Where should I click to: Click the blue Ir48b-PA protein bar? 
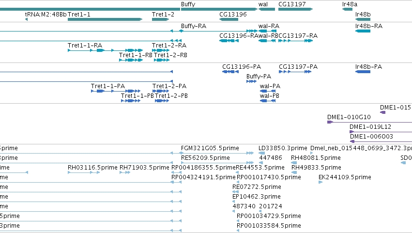click(x=363, y=72)
